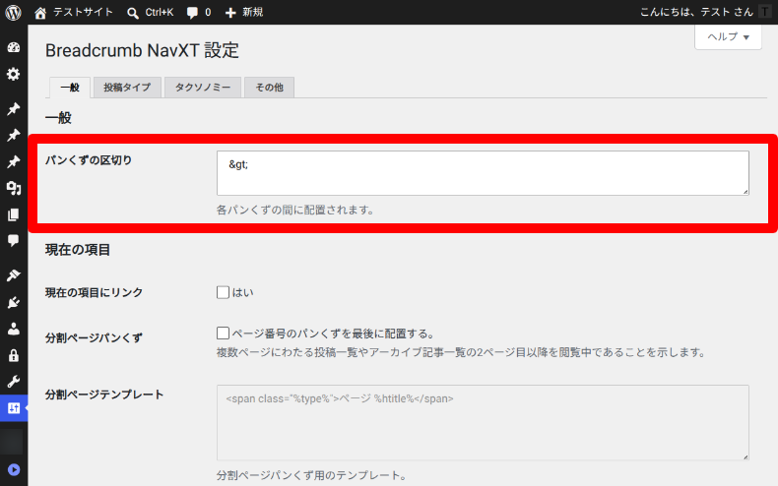Focus the パンくずの区切り text area
The height and width of the screenshot is (486, 778).
483,173
